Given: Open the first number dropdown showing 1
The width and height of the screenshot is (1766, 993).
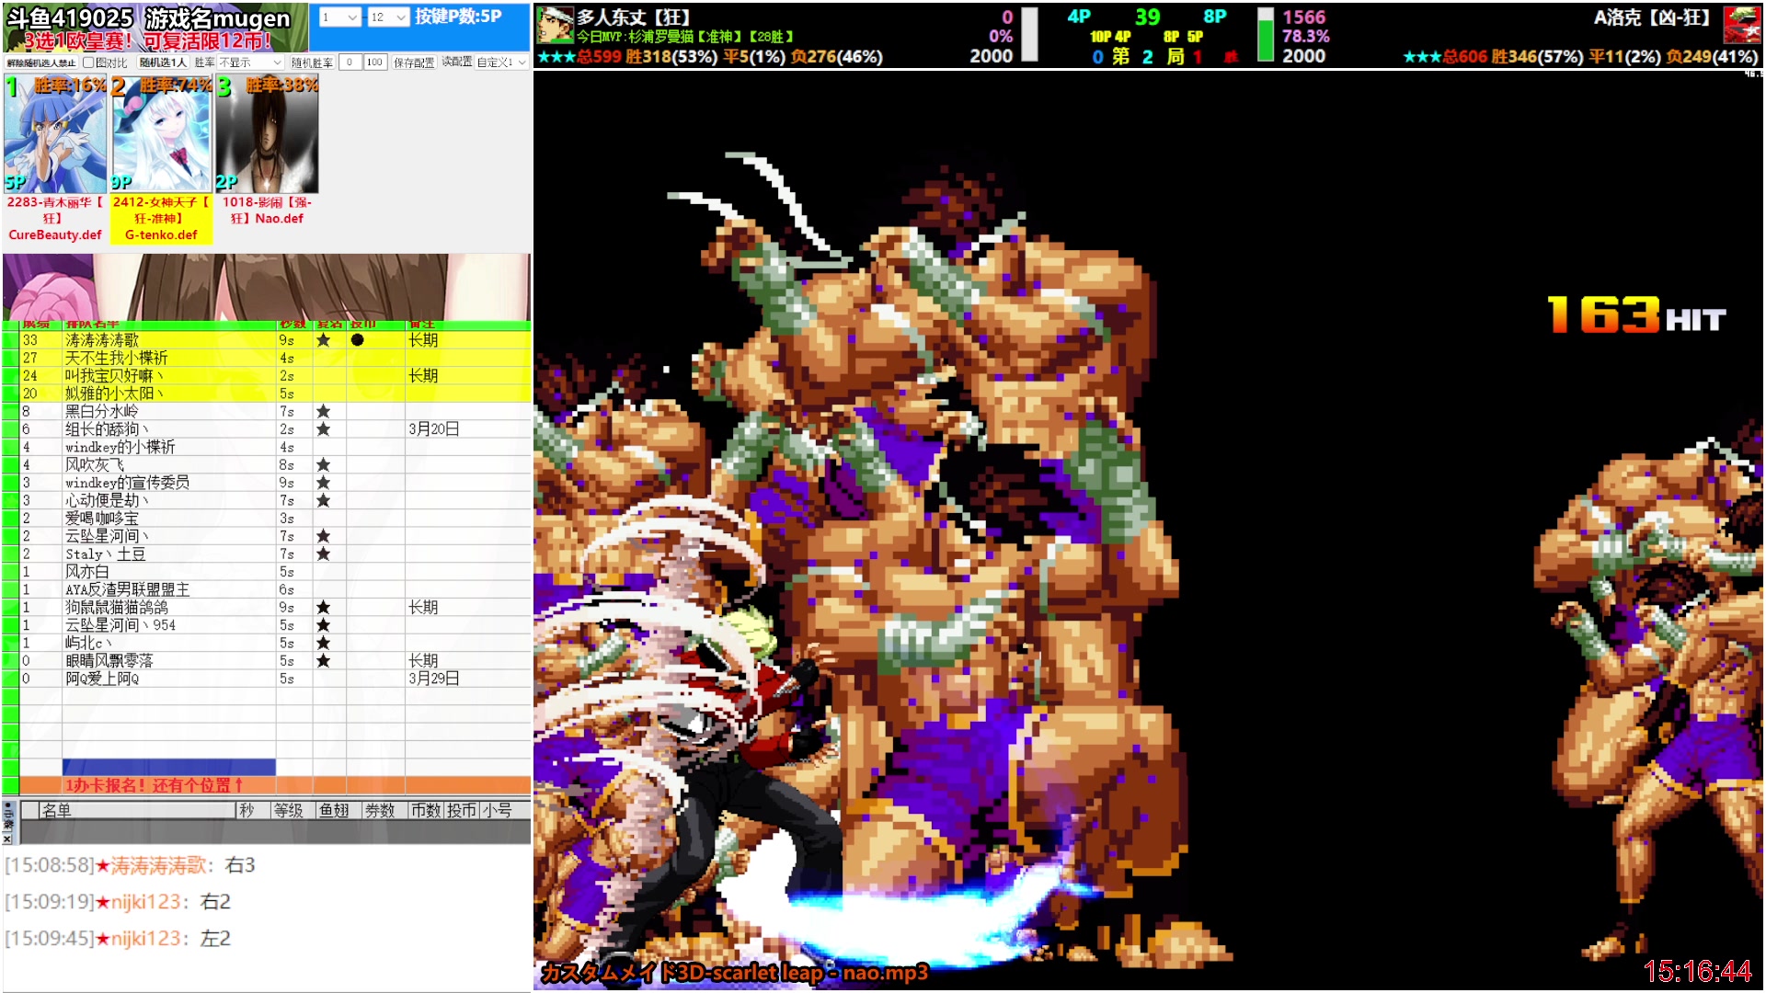Looking at the screenshot, I should (339, 17).
